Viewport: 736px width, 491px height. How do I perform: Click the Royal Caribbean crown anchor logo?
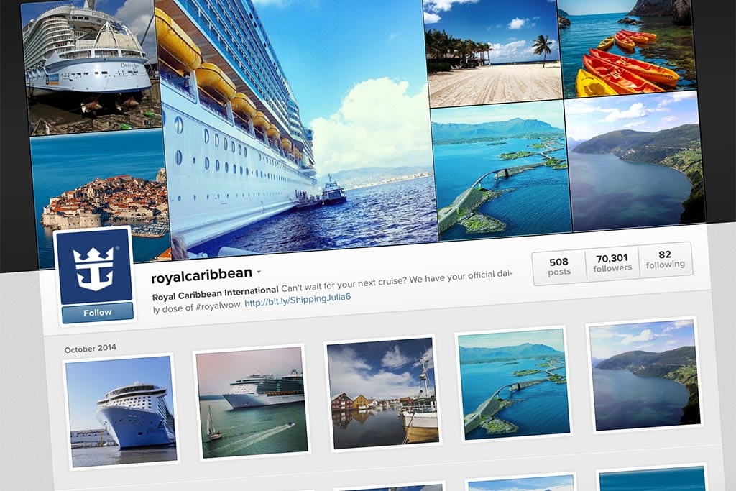(x=94, y=267)
